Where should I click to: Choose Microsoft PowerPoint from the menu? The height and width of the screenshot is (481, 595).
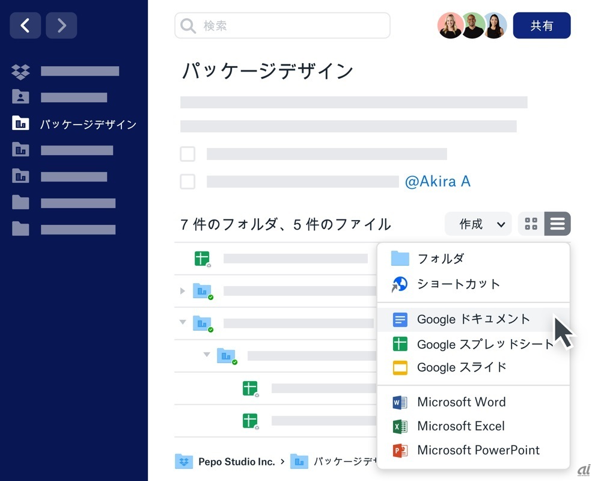(474, 450)
